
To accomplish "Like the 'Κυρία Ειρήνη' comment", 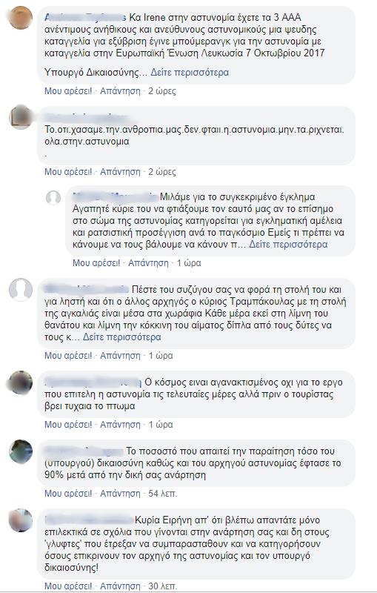I will [68, 586].
